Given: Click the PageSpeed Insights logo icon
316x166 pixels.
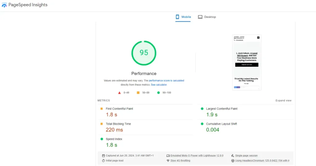Looking at the screenshot, I should (4, 5).
